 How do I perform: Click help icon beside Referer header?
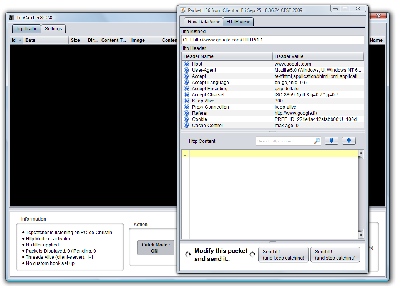point(187,113)
